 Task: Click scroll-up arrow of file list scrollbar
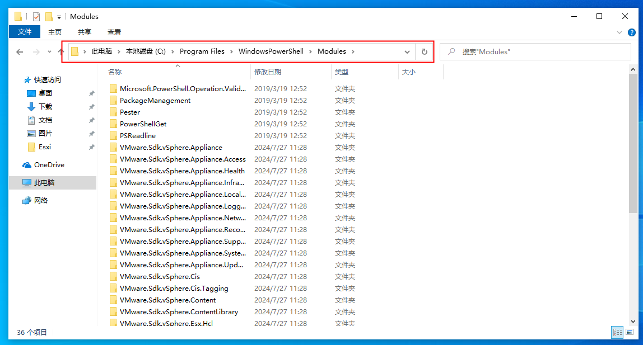633,70
